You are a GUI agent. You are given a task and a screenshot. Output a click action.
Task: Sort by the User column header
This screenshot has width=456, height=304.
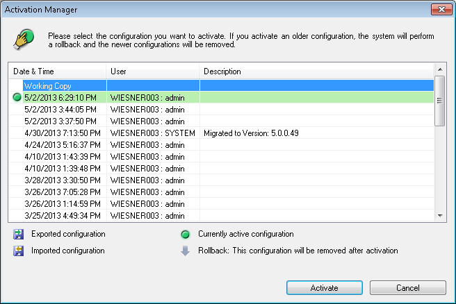153,71
